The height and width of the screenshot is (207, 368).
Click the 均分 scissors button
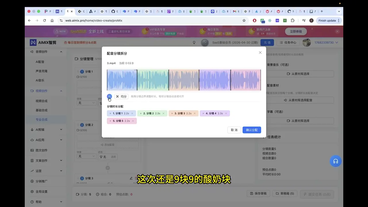point(121,97)
